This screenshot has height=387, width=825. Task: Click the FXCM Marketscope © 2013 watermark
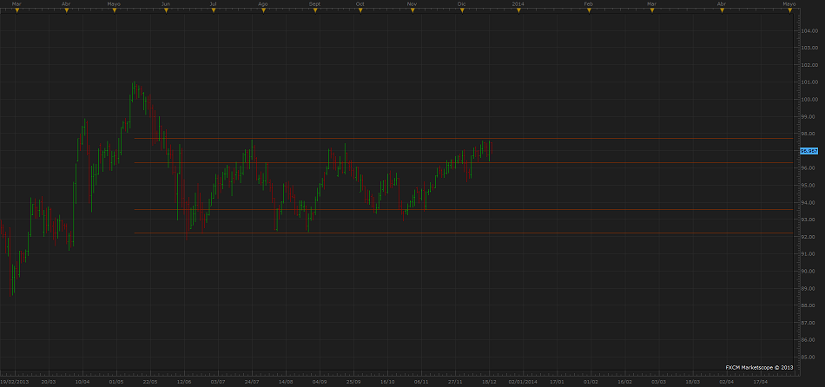coord(760,368)
